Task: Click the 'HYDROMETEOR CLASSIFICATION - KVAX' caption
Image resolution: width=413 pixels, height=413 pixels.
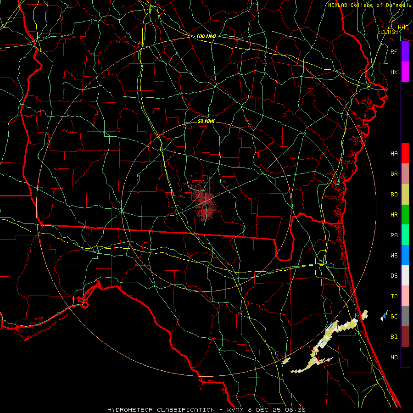Action: point(177,410)
